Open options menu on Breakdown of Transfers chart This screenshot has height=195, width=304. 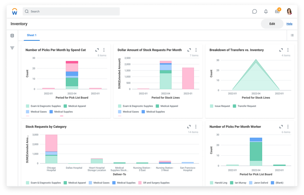tap(288, 50)
